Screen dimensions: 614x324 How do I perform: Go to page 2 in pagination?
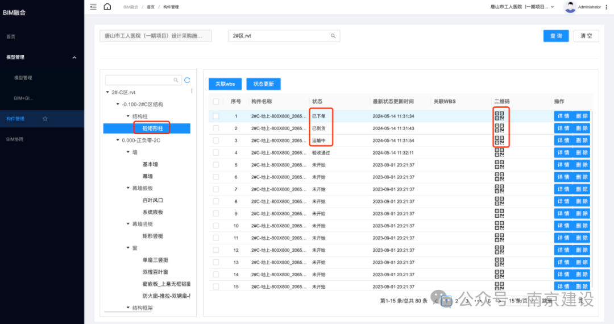(457, 301)
